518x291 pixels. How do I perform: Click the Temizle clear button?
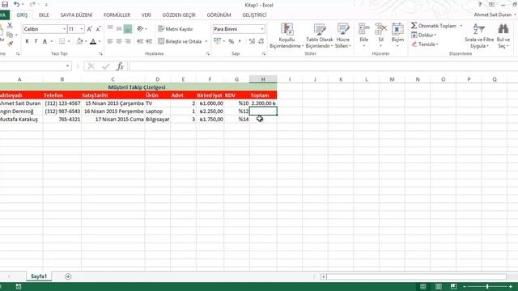(425, 44)
